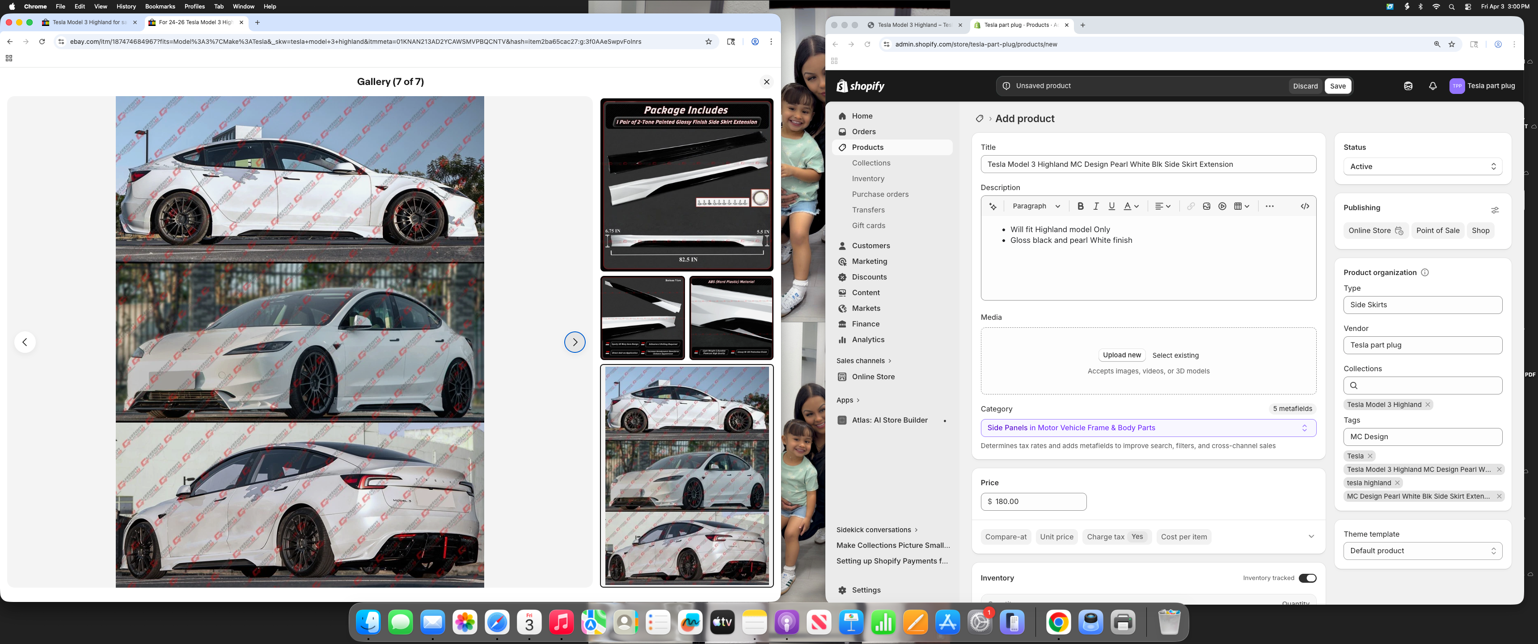Image resolution: width=1538 pixels, height=644 pixels.
Task: Discard the unsaved product changes
Action: (1305, 86)
